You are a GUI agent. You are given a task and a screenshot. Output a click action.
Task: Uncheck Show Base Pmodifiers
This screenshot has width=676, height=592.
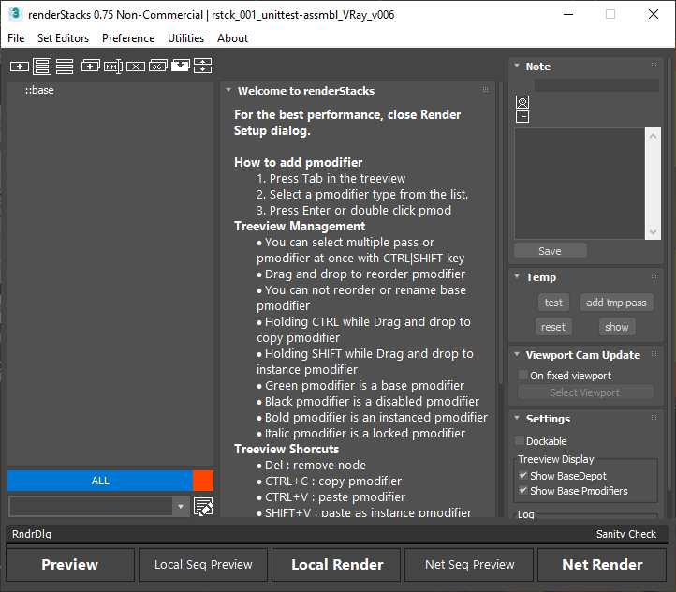pos(523,490)
